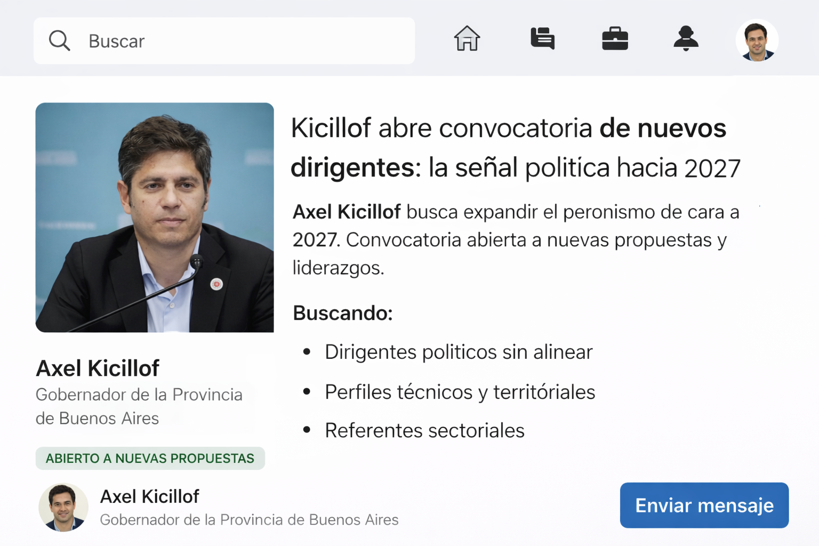Click the 'ABIERTO A NUEVAS PROPUESTAS' badge
The height and width of the screenshot is (546, 819).
click(150, 458)
